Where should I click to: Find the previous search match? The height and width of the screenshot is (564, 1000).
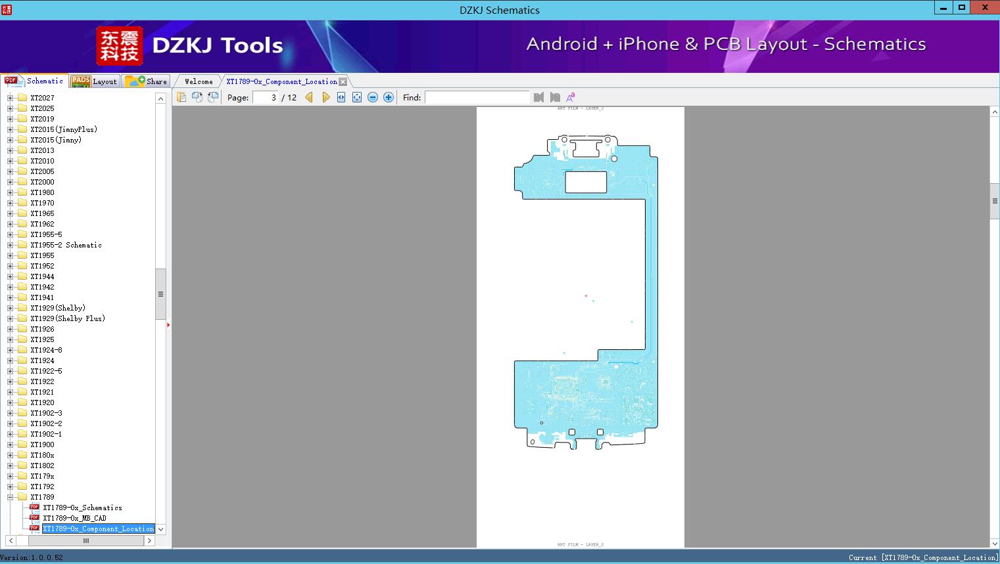point(539,97)
